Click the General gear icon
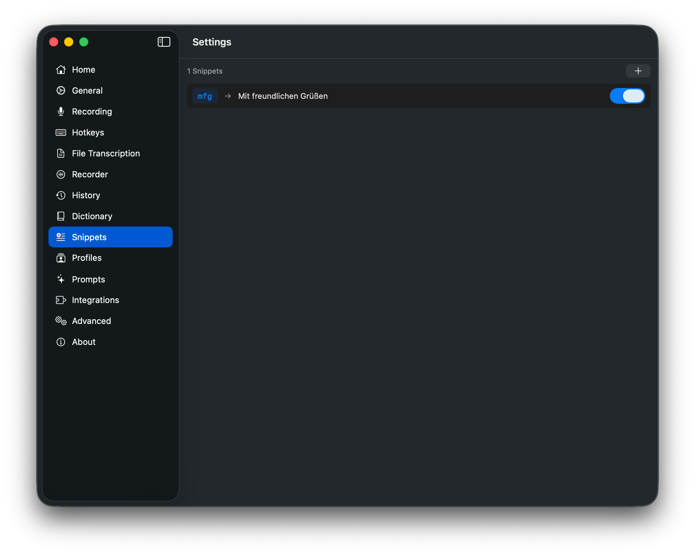 click(x=61, y=90)
